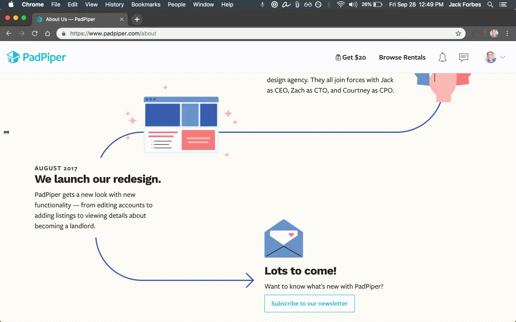Open the History menu
Image resolution: width=516 pixels, height=322 pixels.
(x=114, y=4)
